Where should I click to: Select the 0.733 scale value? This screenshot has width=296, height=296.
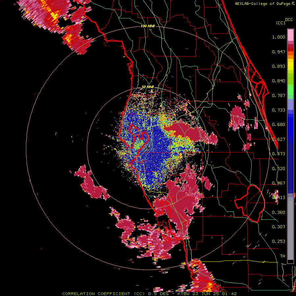pyautogui.click(x=279, y=110)
